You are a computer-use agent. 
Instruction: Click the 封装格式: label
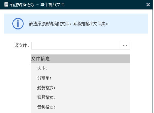coord(46,88)
